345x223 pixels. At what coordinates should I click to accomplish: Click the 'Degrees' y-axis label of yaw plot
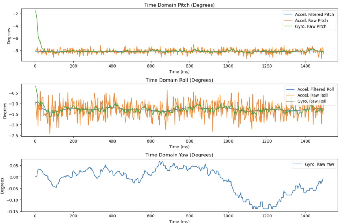[3, 185]
